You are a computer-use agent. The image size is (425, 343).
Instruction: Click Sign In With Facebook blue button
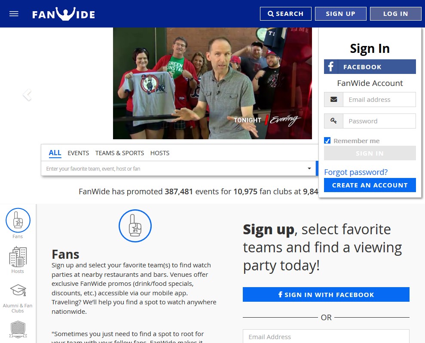tap(326, 294)
